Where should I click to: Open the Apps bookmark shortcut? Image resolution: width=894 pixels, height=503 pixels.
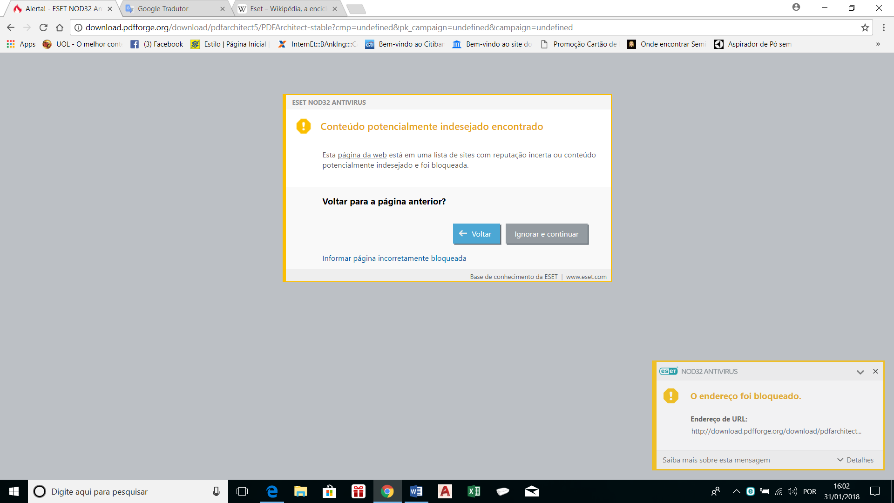[x=21, y=44]
